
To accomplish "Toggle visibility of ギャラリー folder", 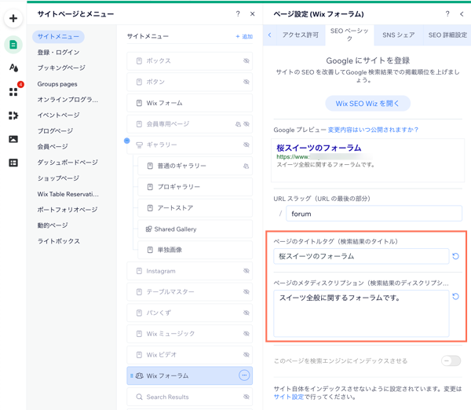I will (246, 145).
